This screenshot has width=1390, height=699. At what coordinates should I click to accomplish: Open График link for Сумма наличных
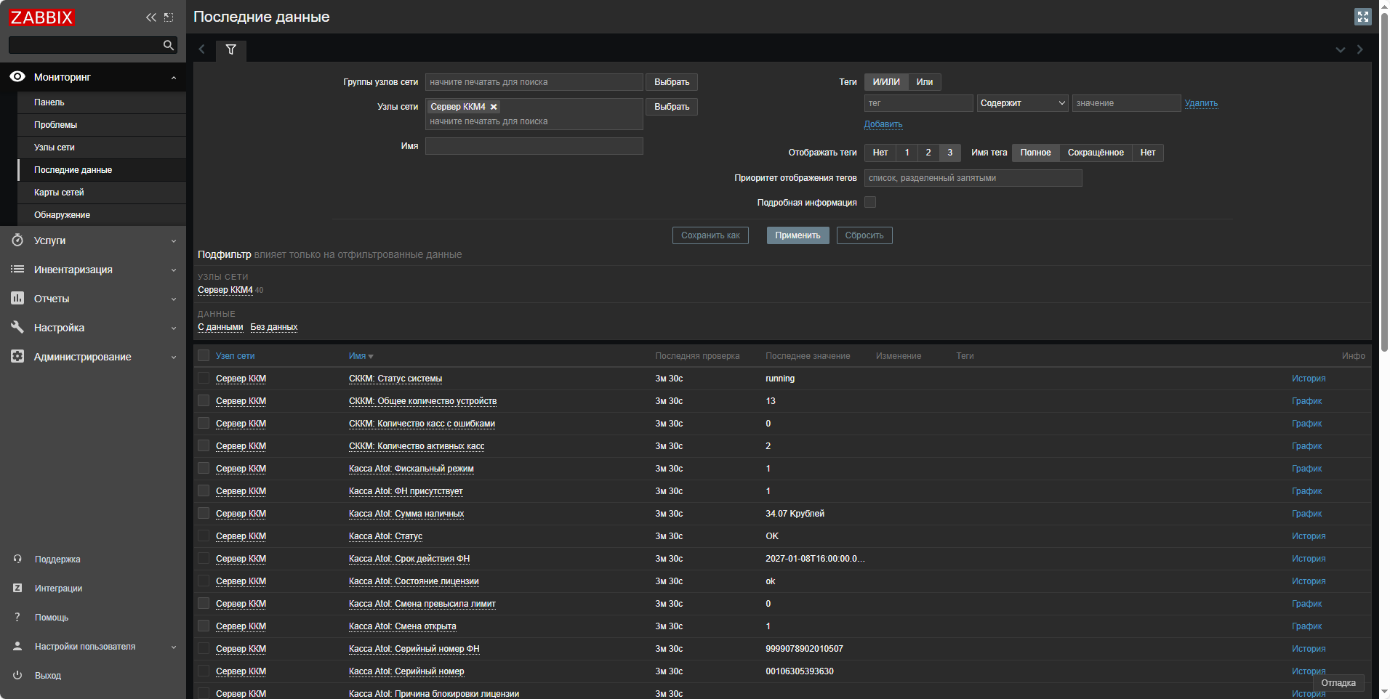[1306, 514]
